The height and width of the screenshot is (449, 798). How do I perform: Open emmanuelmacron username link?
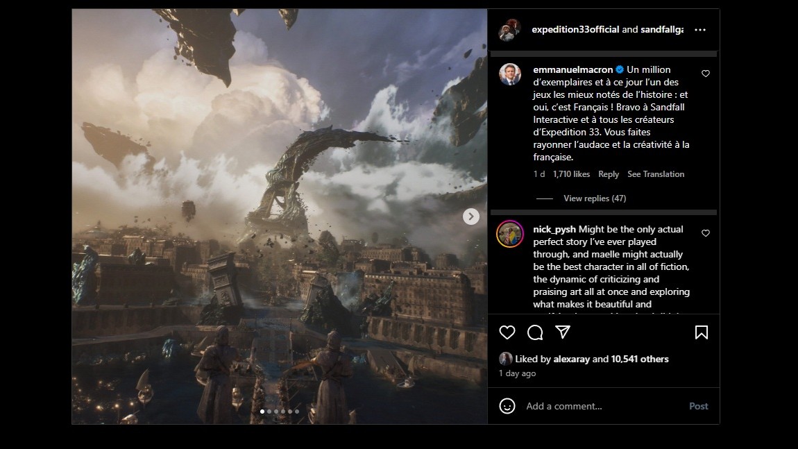573,69
